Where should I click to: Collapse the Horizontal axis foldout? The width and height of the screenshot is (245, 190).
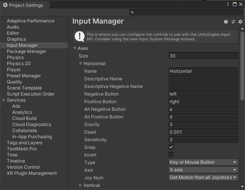pyautogui.click(x=81, y=64)
